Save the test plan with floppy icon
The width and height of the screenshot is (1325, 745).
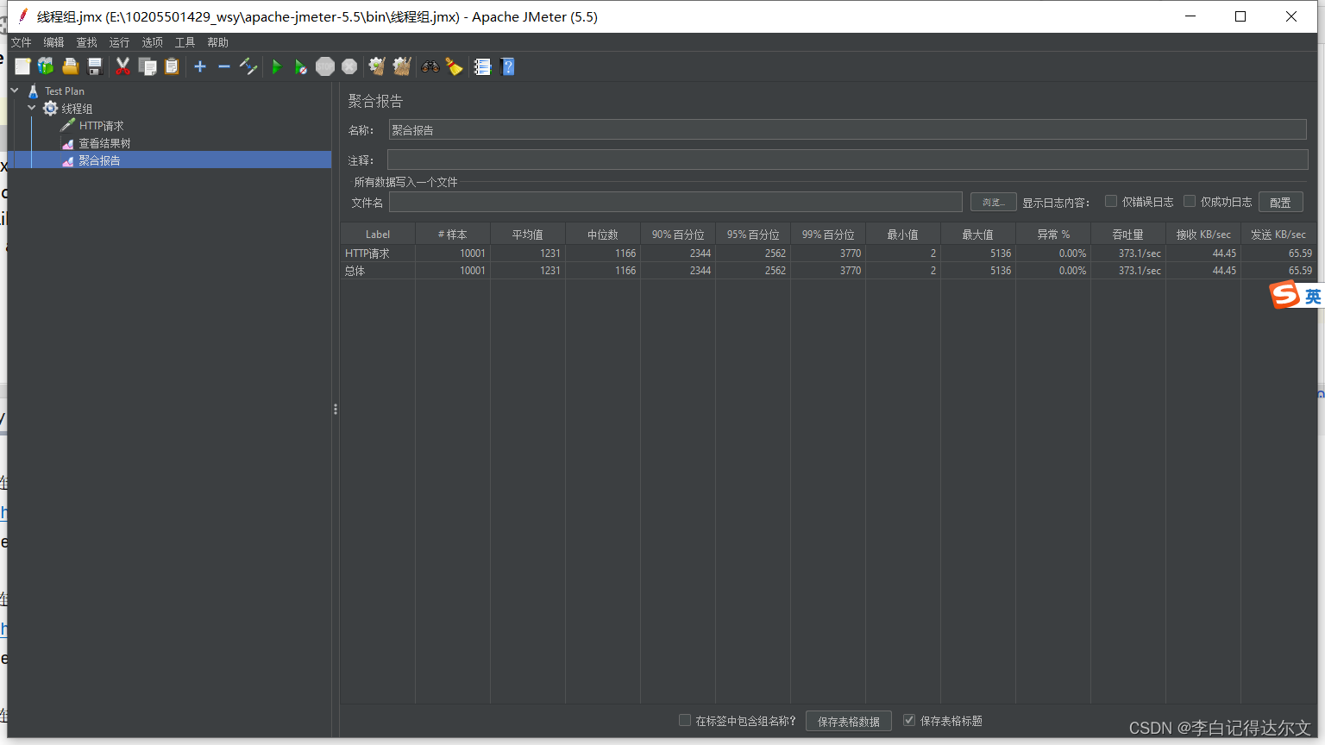pos(95,66)
